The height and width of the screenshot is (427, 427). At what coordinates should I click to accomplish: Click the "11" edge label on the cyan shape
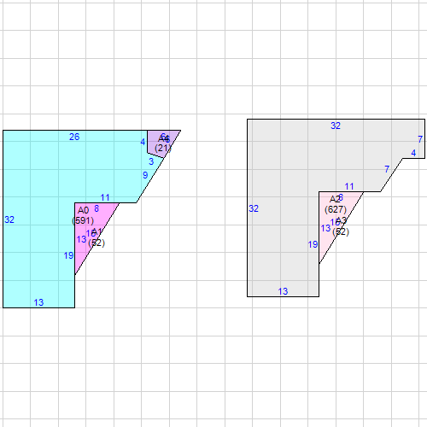point(105,197)
